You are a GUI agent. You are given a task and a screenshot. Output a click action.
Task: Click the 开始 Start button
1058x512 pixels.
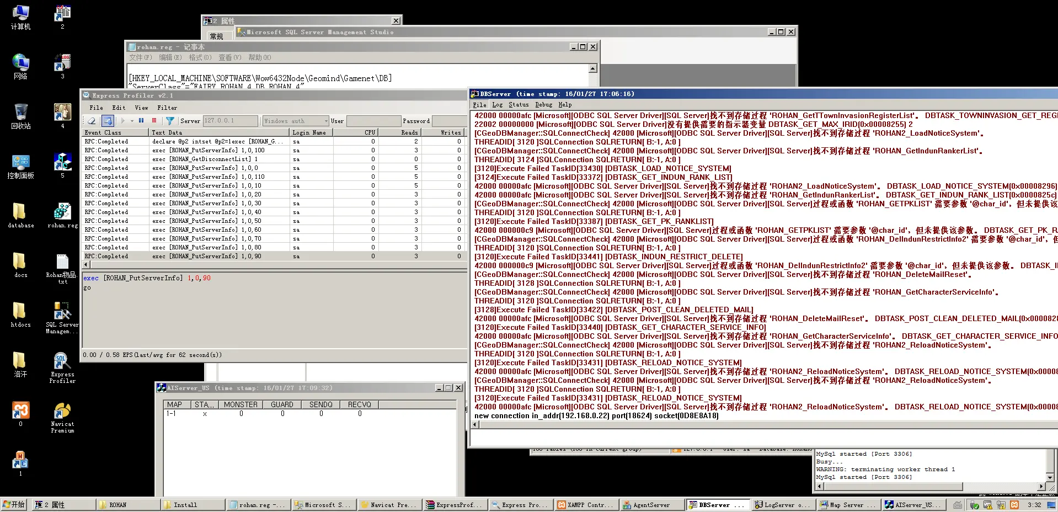point(14,505)
